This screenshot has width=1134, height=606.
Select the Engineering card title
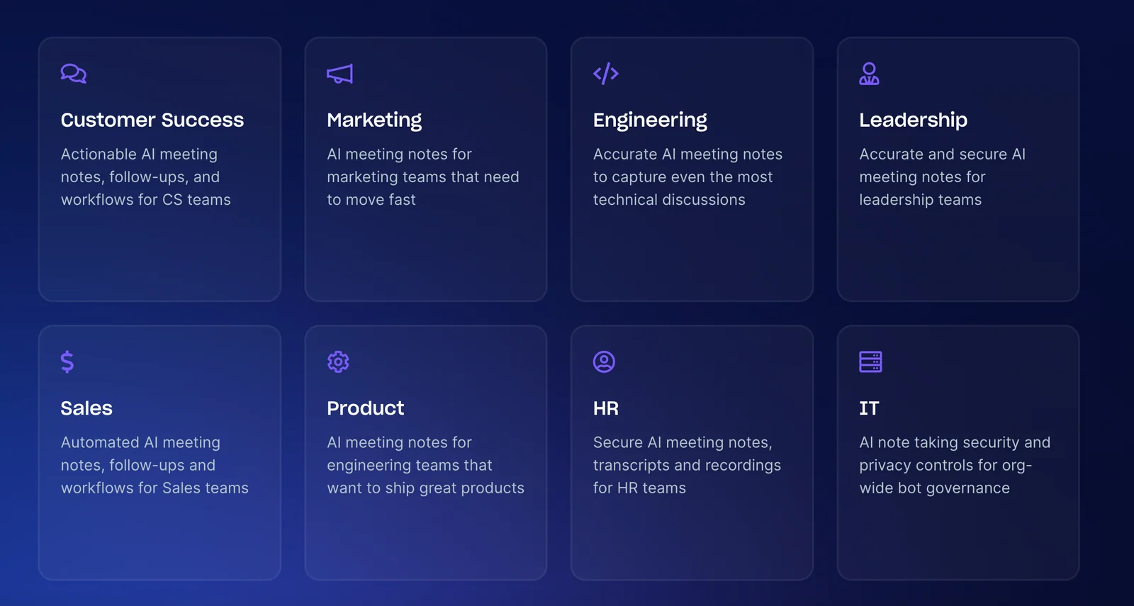click(650, 120)
